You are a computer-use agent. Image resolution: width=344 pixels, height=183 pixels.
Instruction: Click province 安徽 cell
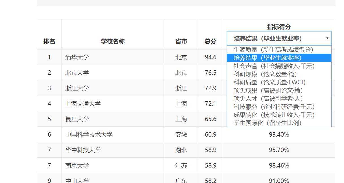(181, 135)
